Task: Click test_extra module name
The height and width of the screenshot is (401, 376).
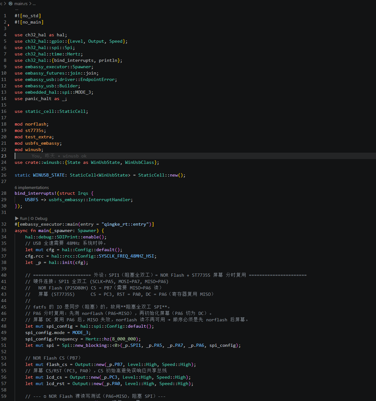Action: click(x=38, y=137)
